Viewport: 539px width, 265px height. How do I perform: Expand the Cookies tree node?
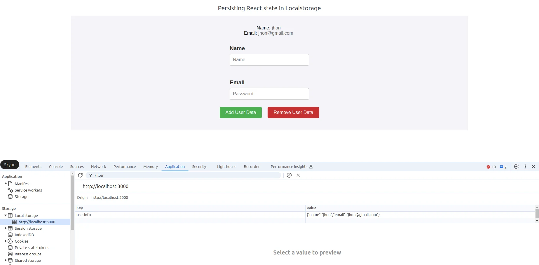pyautogui.click(x=6, y=241)
